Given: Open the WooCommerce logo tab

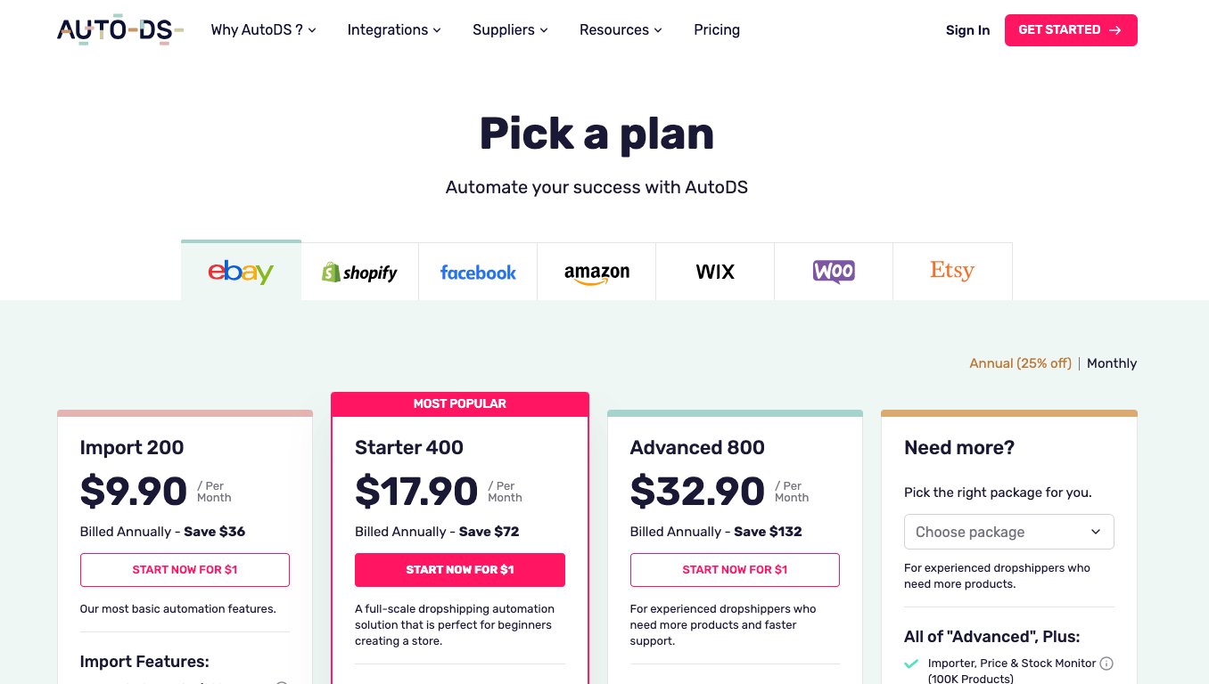Looking at the screenshot, I should (x=834, y=272).
